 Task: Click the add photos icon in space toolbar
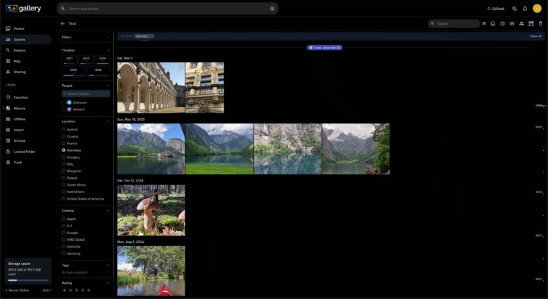tap(493, 24)
